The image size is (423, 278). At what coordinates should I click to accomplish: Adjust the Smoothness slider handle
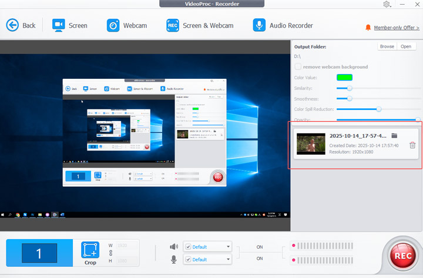click(x=350, y=99)
